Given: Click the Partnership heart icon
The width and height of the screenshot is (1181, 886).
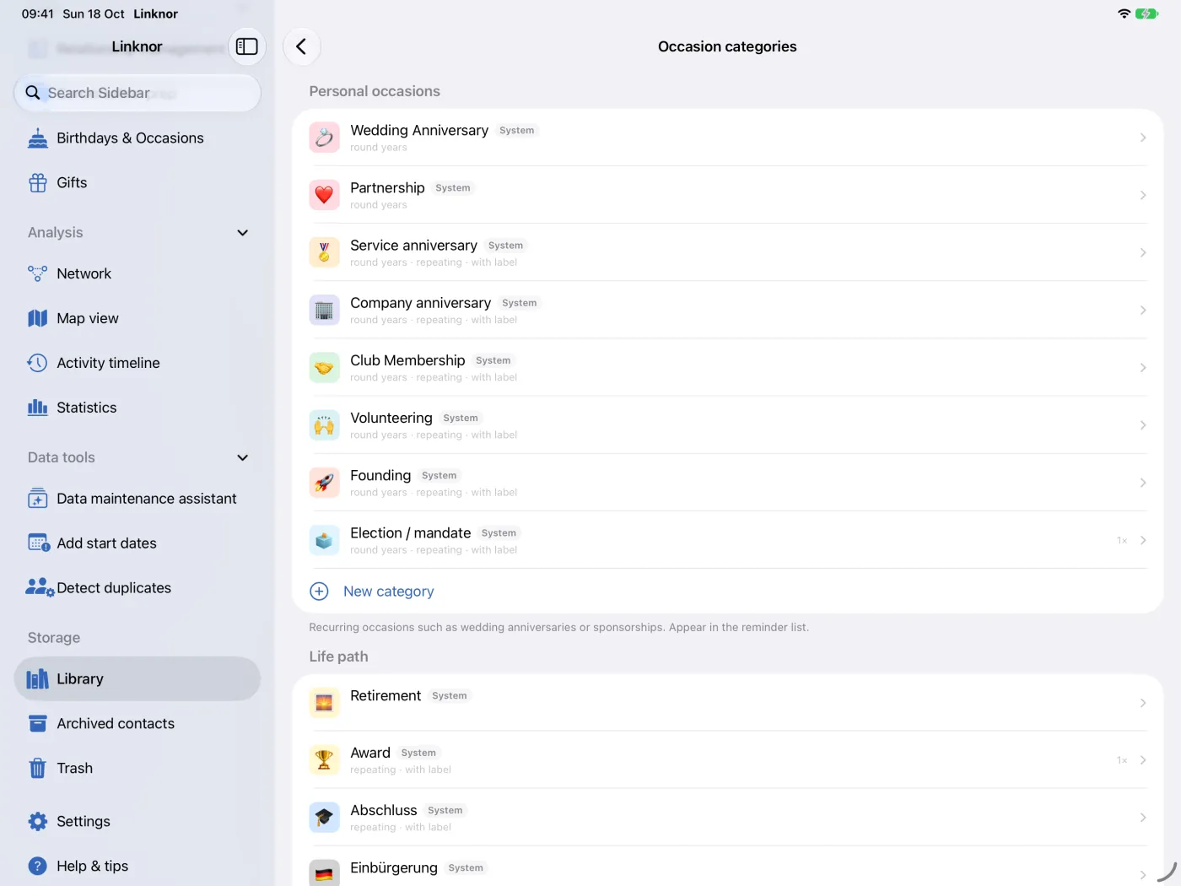Looking at the screenshot, I should [324, 195].
